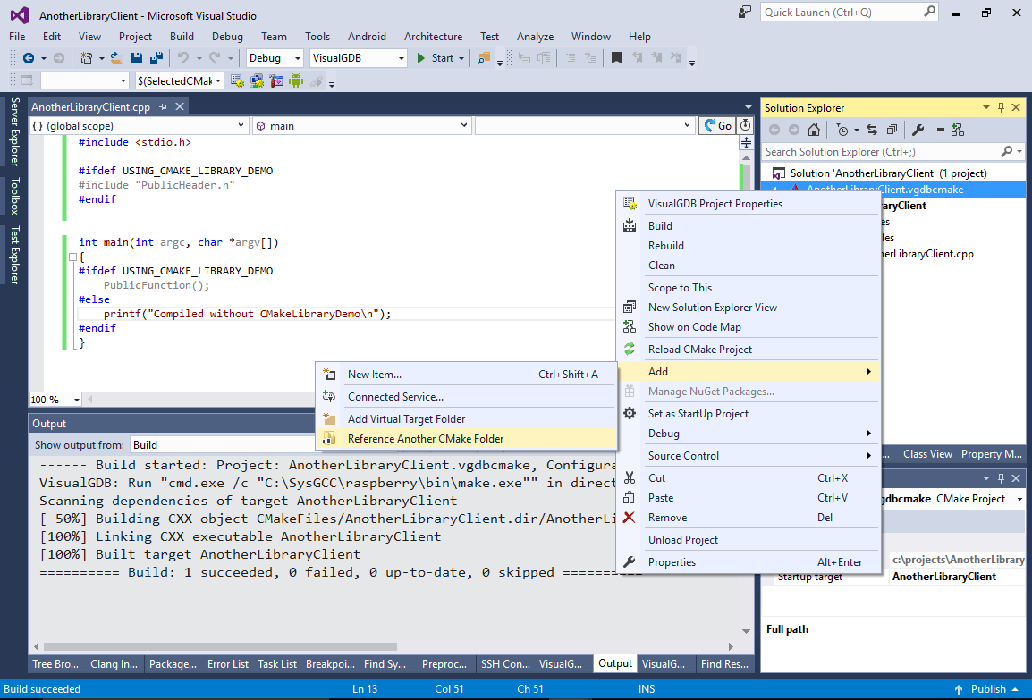
Task: Click the feedback icon beside Quick Launch
Action: point(744,12)
